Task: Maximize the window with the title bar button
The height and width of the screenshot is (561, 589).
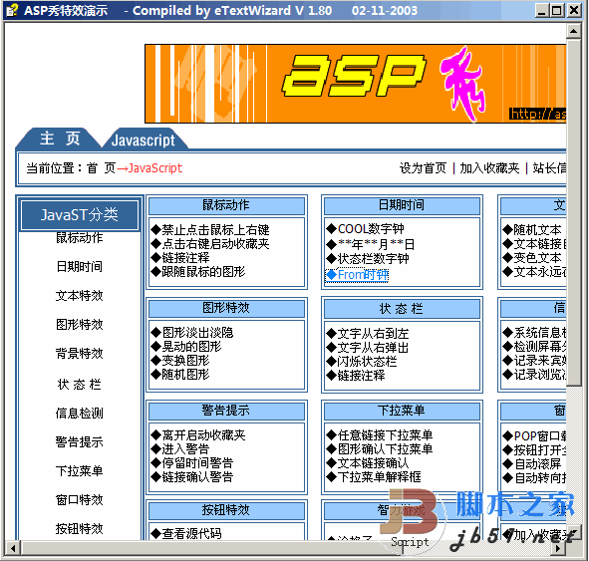Action: coord(557,10)
